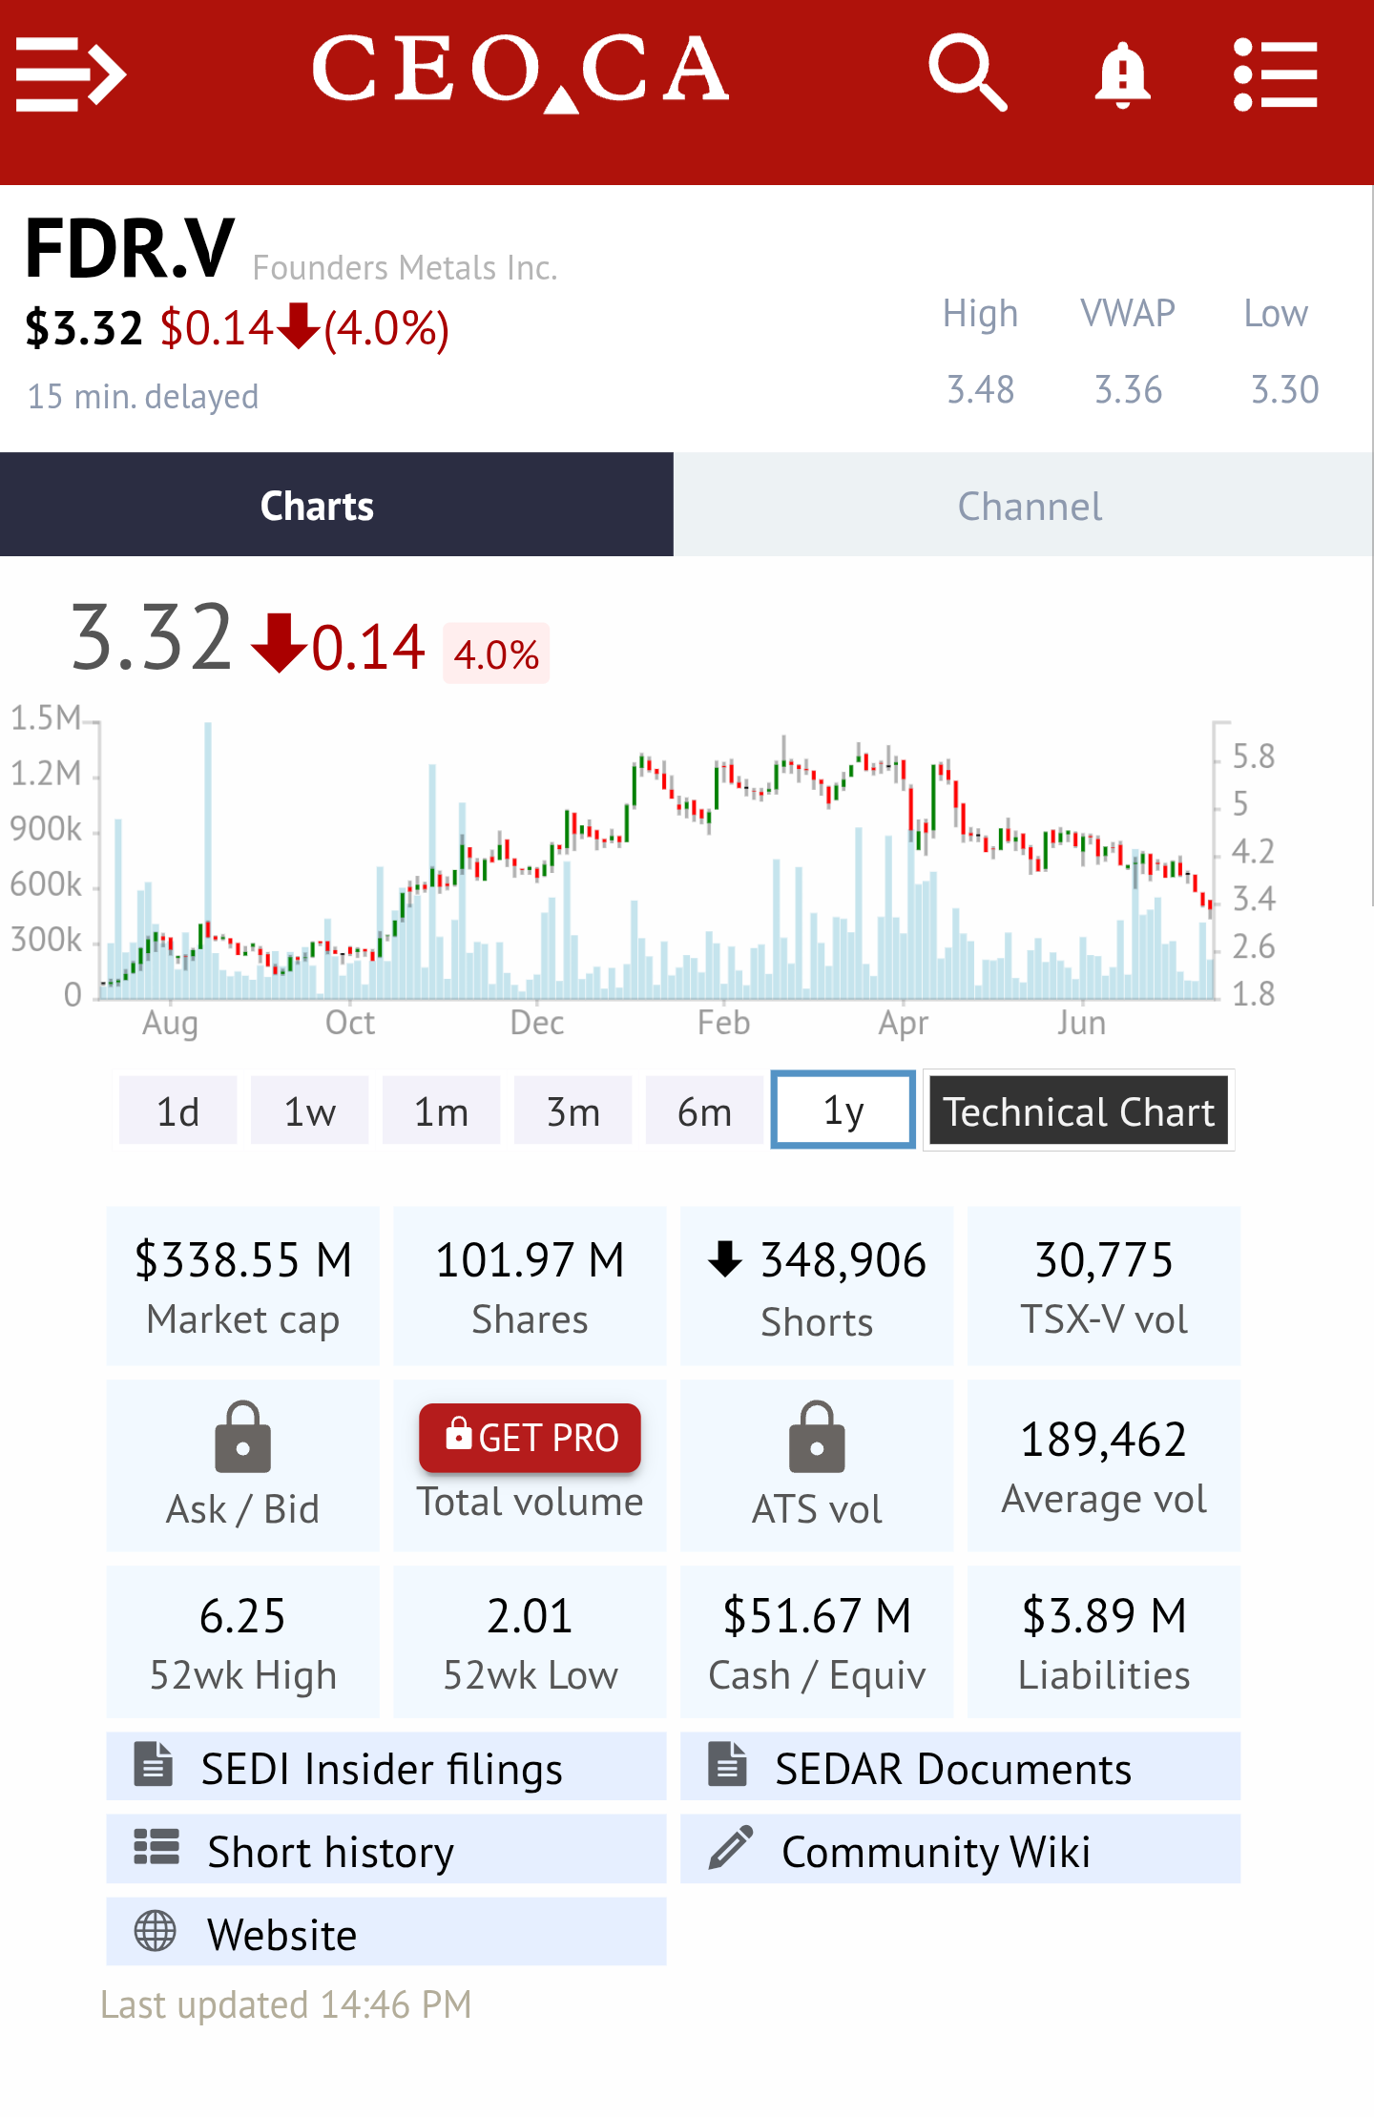Click the SEDAR Documents file icon
This screenshot has width=1374, height=2117.
click(x=727, y=1764)
